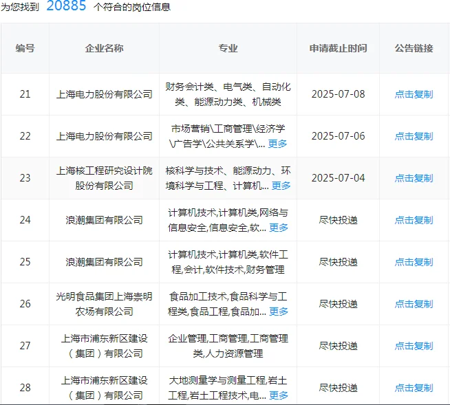Copy announcement link for row 28

pos(414,388)
